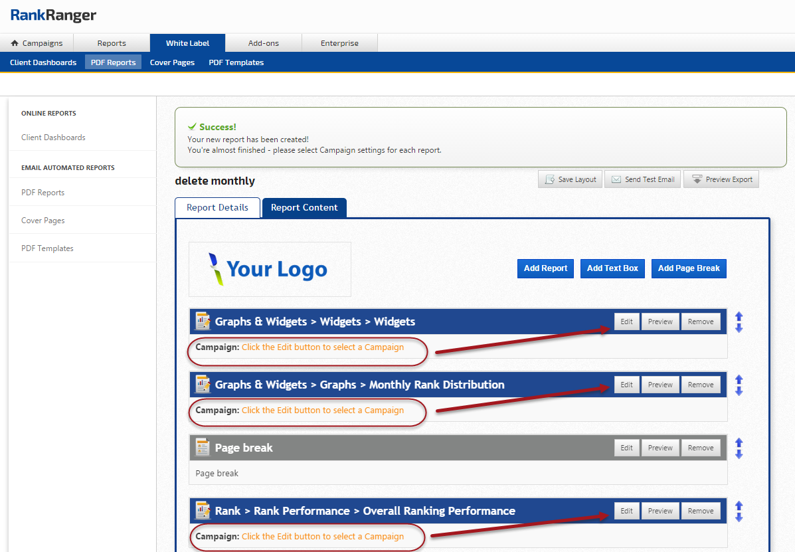
Task: Open Preview Export
Action: point(721,179)
